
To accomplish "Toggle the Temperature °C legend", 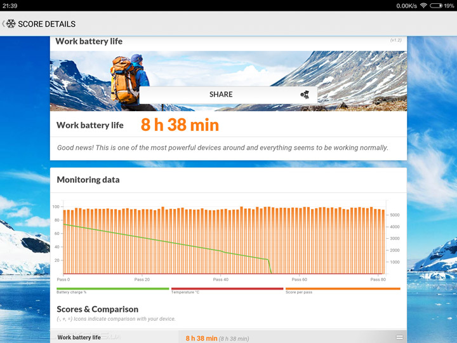I will (227, 290).
